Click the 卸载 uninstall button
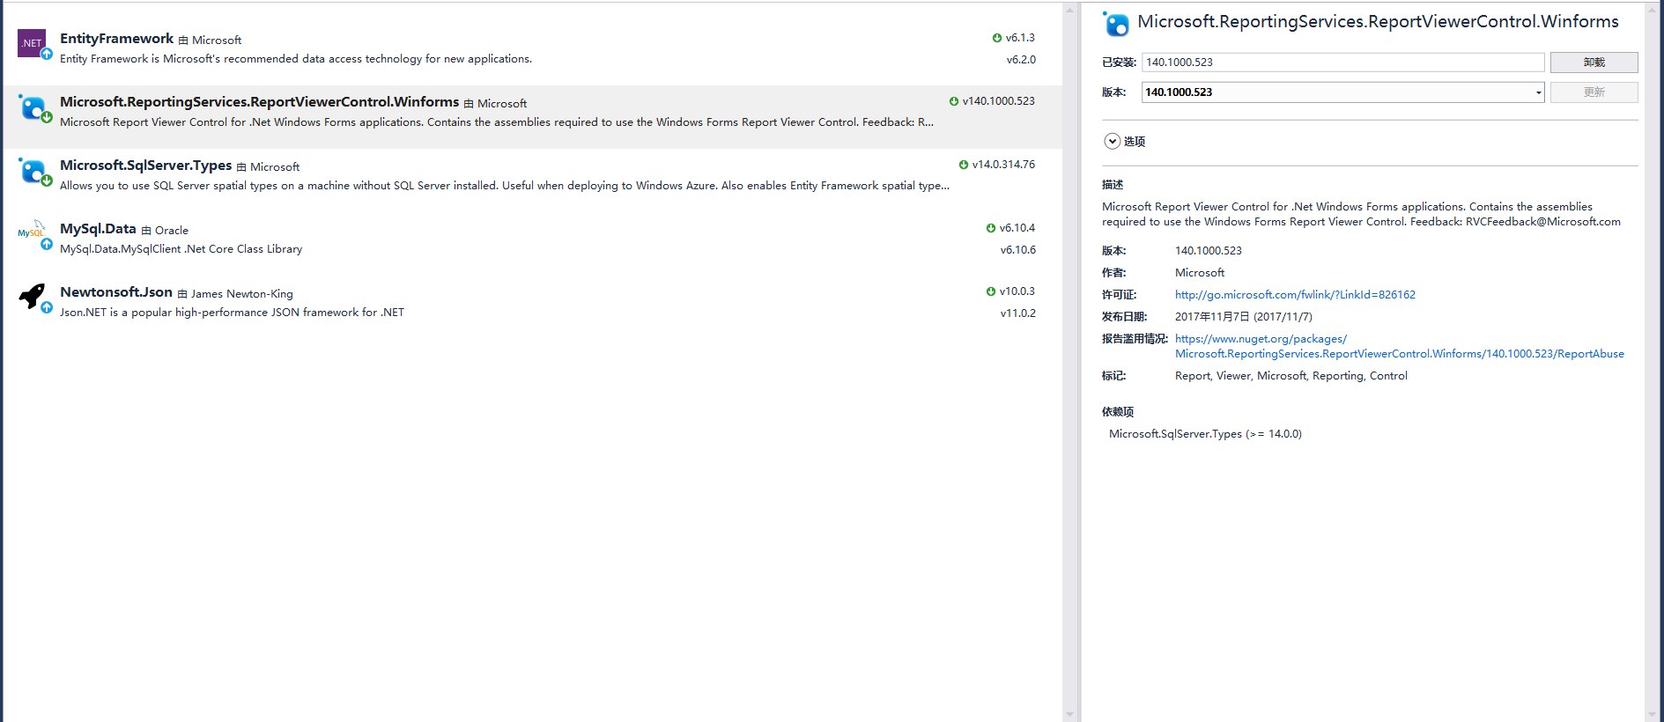 point(1594,63)
